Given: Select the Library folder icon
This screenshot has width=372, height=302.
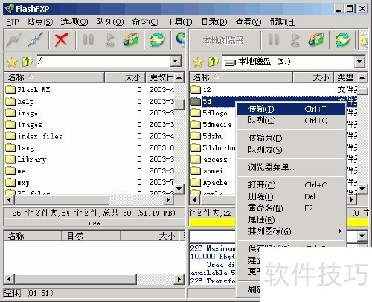Looking at the screenshot, I should point(10,159).
